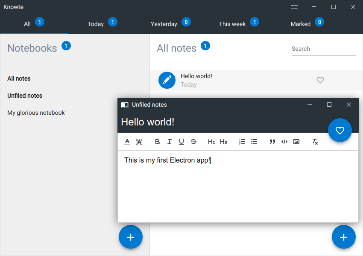
Task: Switch to the Yesterday tab
Action: pyautogui.click(x=171, y=24)
